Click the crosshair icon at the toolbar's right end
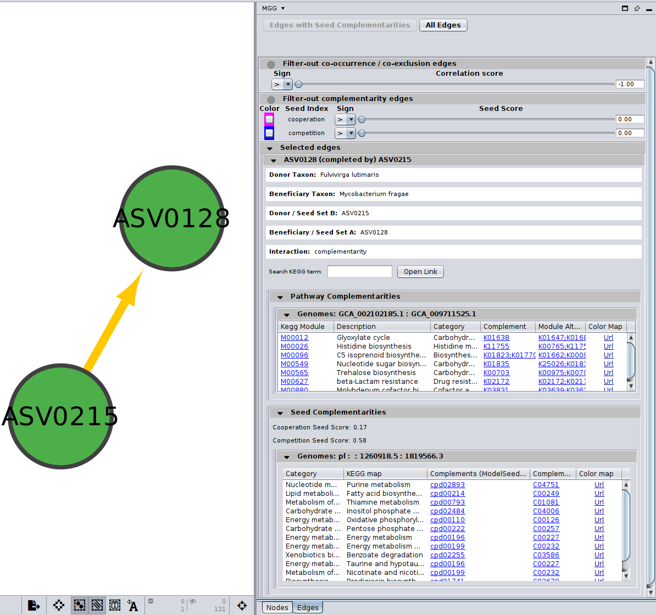The height and width of the screenshot is (615, 656). 242,605
